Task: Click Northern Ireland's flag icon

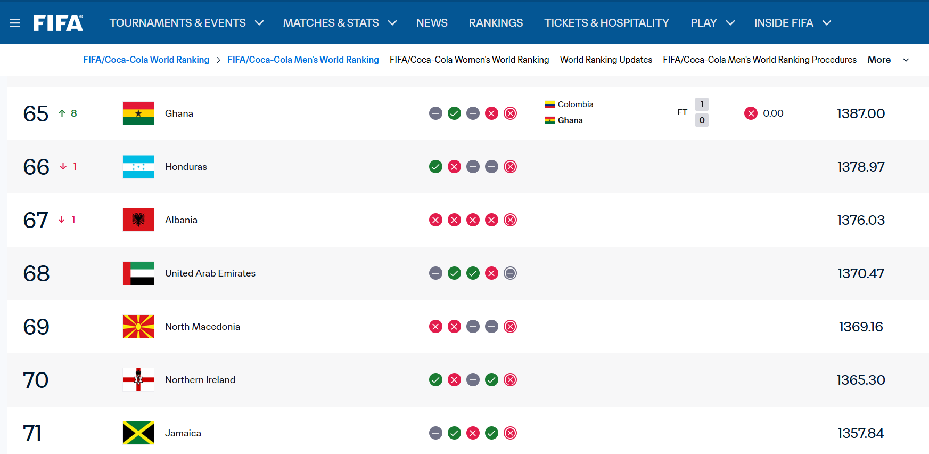Action: (x=138, y=380)
